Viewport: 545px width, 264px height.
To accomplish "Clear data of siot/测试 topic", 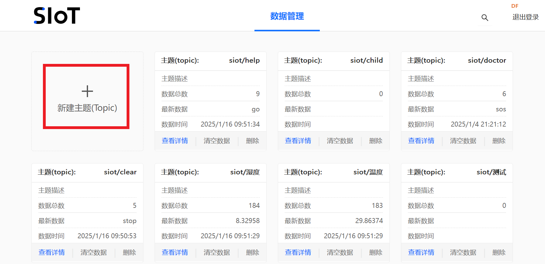I will pos(463,253).
